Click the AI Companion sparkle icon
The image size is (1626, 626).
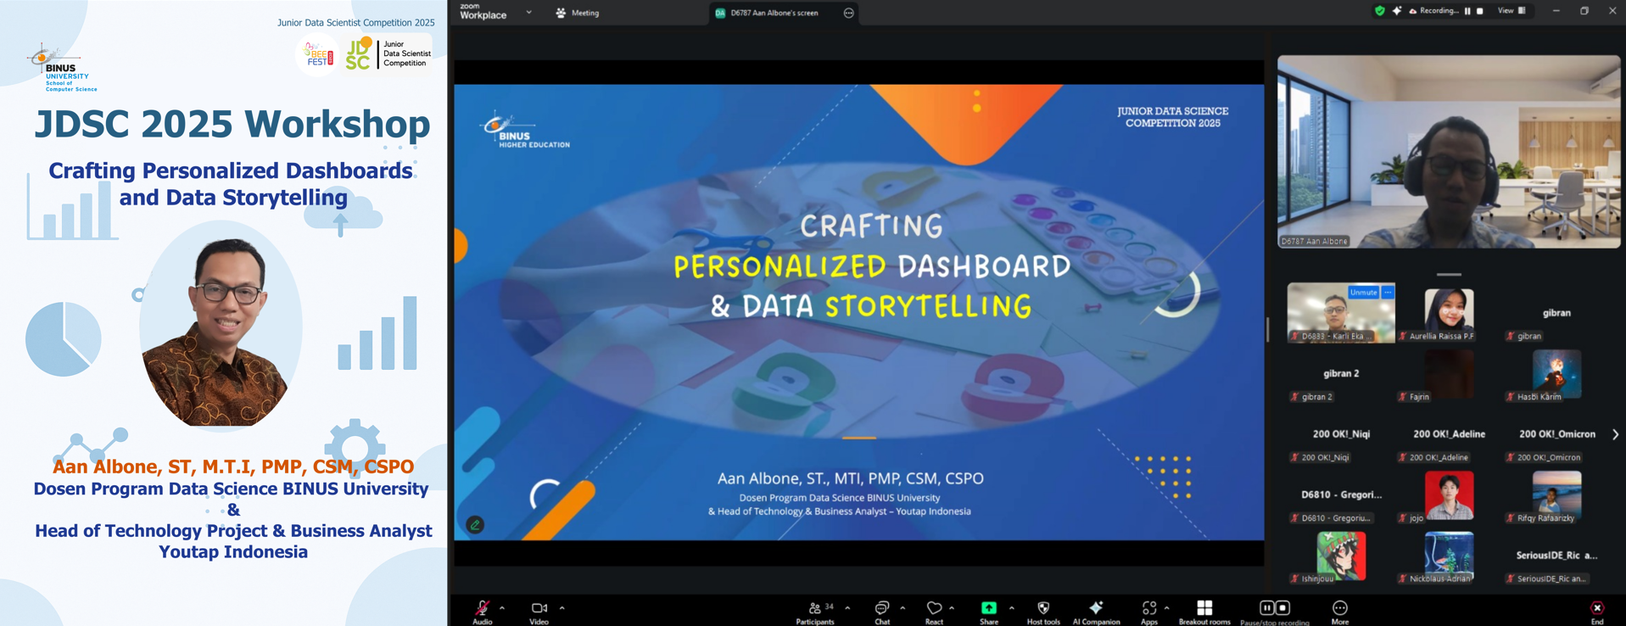(1096, 608)
